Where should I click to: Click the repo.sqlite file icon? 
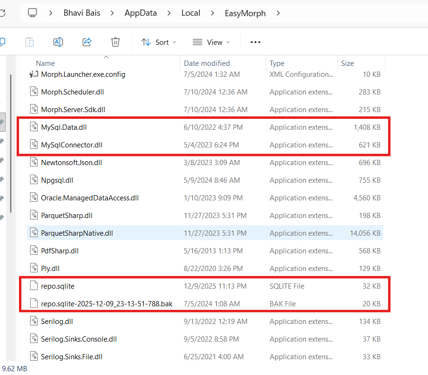(33, 286)
